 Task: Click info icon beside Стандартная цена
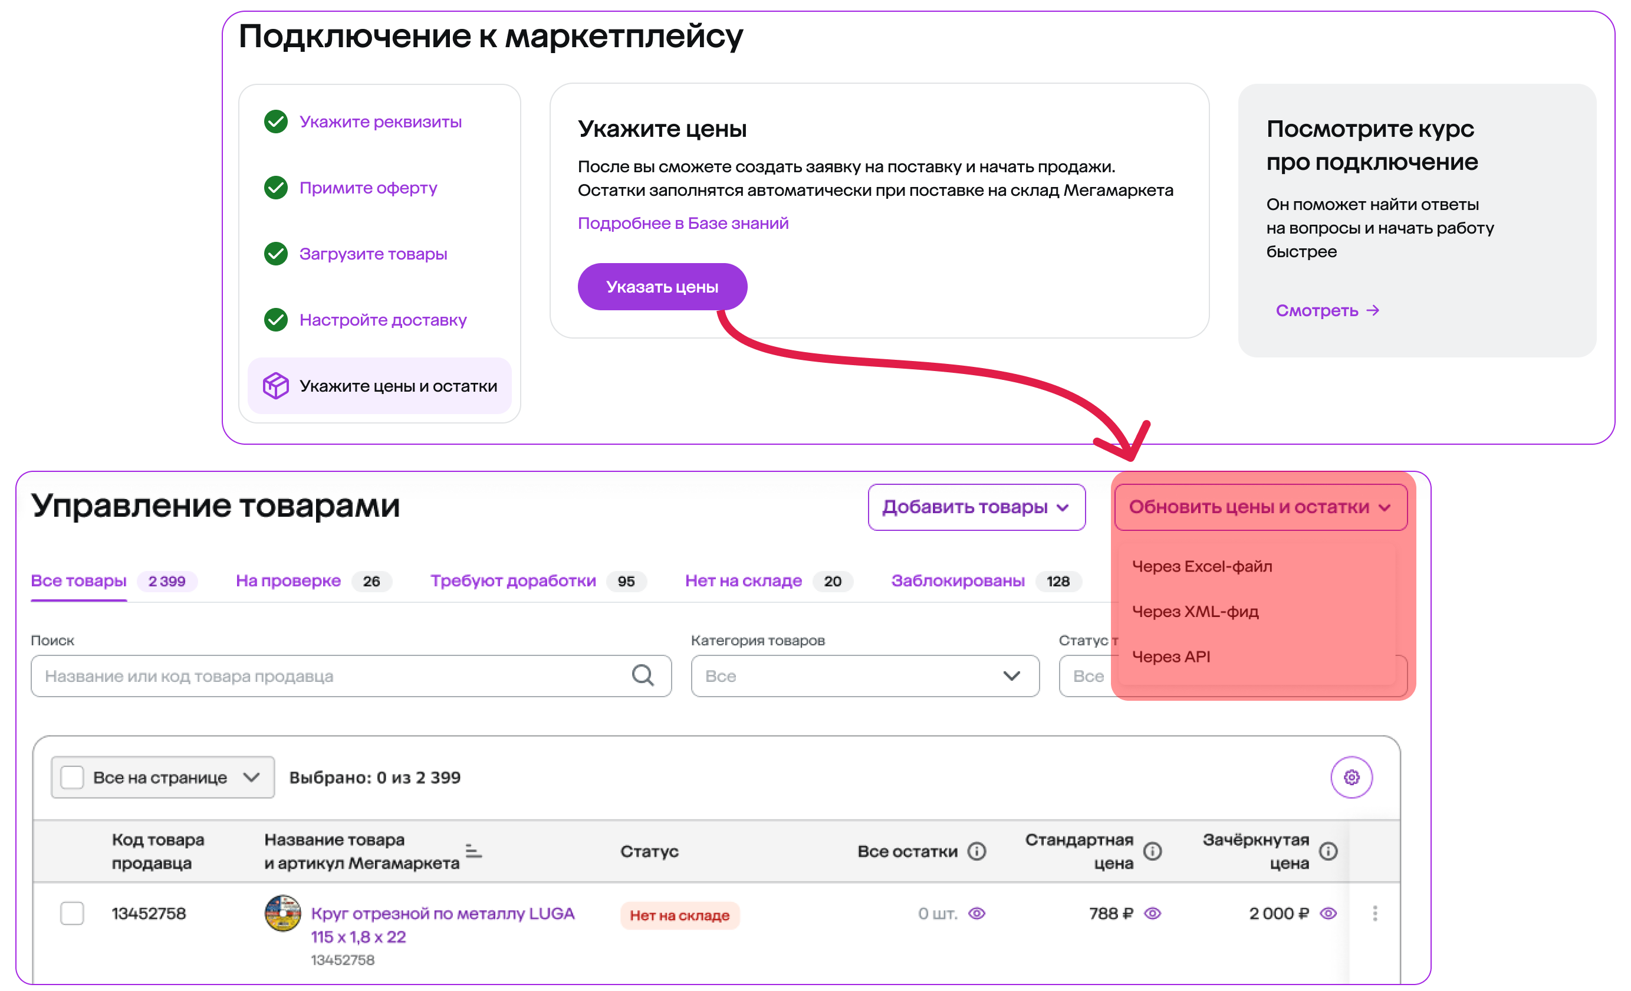coord(1152,851)
